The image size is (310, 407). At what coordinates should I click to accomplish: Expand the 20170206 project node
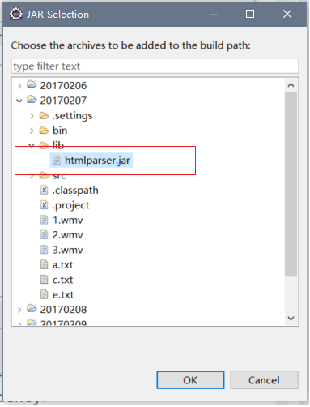click(19, 86)
